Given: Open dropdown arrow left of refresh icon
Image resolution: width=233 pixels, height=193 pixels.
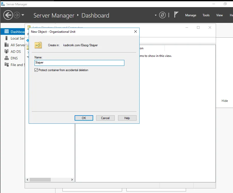Looking at the screenshot, I should 156,15.
